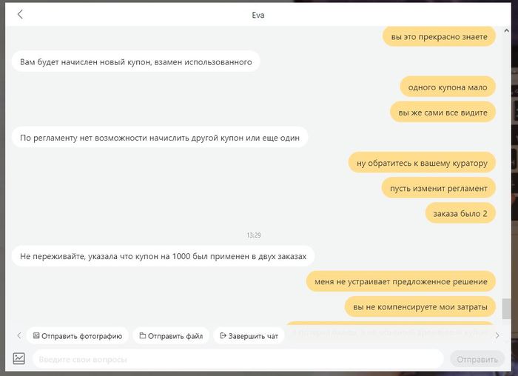Show more quick actions with right chevron
Screen dimensions: 518x376
[497, 336]
